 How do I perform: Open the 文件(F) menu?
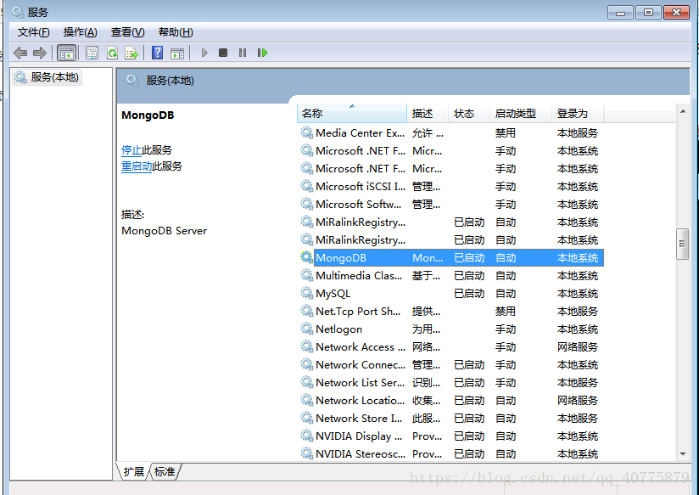(33, 32)
